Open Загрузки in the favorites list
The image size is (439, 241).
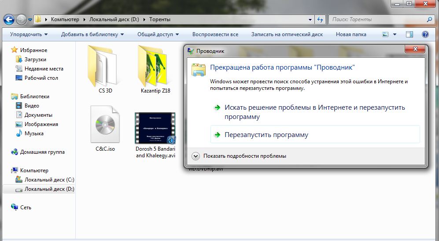pyautogui.click(x=35, y=59)
